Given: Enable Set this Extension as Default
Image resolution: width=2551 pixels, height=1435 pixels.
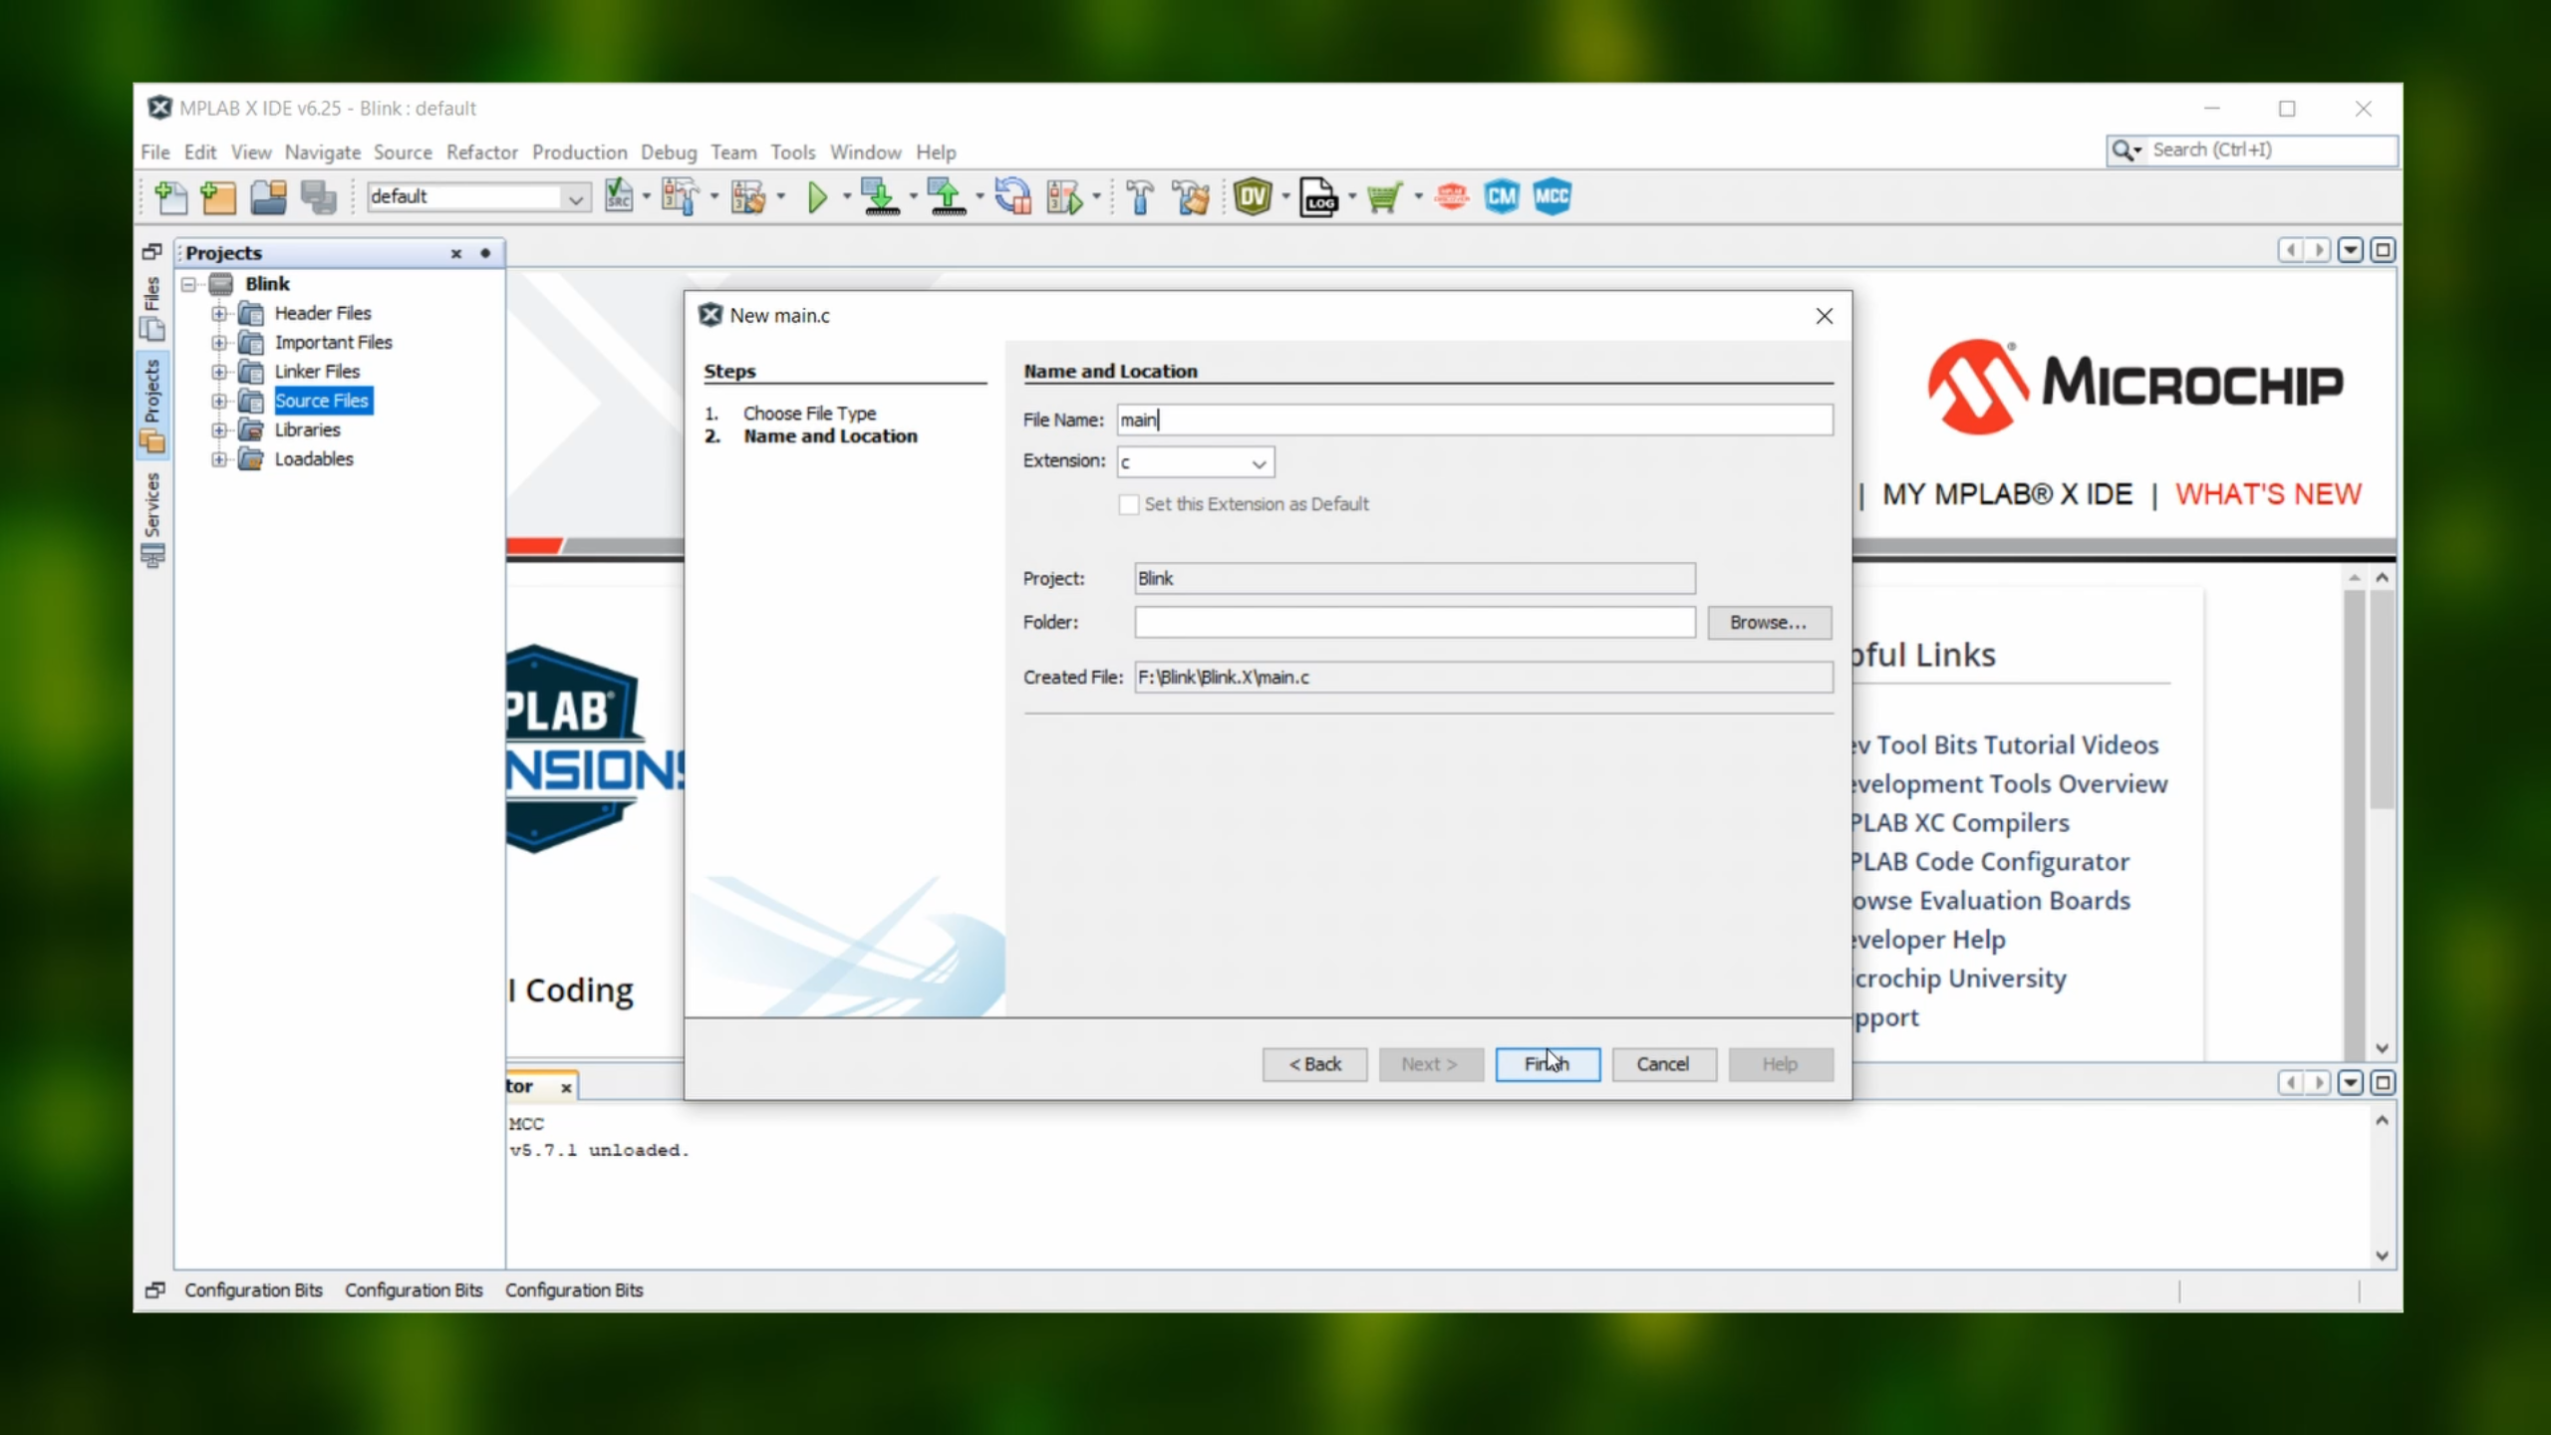Looking at the screenshot, I should [x=1129, y=504].
